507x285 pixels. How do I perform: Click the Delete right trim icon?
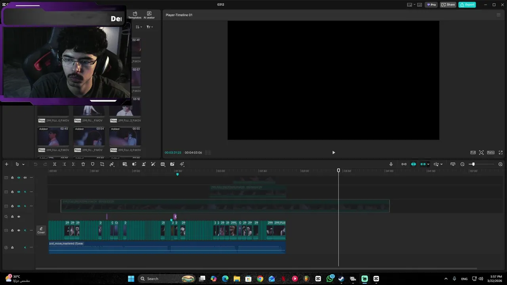point(74,164)
